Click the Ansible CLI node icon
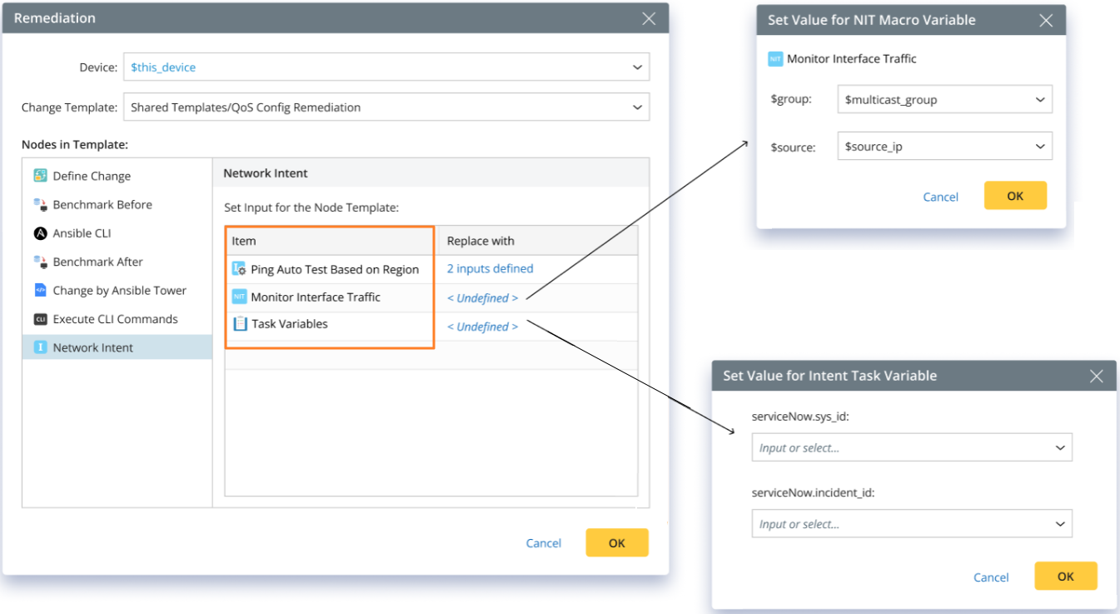The height and width of the screenshot is (614, 1120). coord(40,233)
